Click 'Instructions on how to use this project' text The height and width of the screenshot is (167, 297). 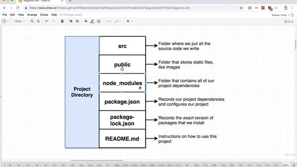pyautogui.click(x=187, y=139)
